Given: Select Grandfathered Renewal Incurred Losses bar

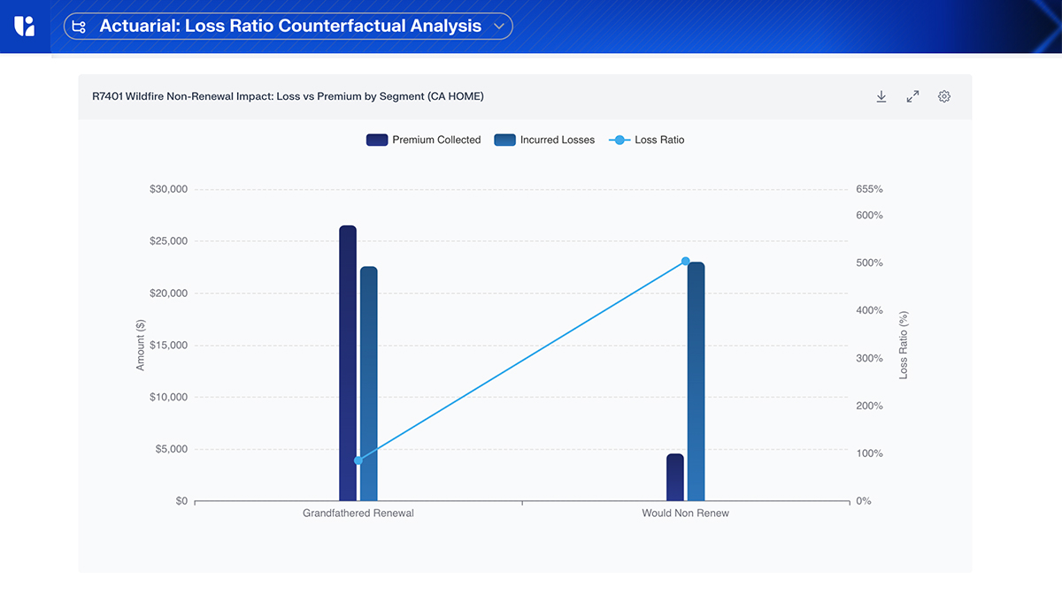Looking at the screenshot, I should click(368, 384).
